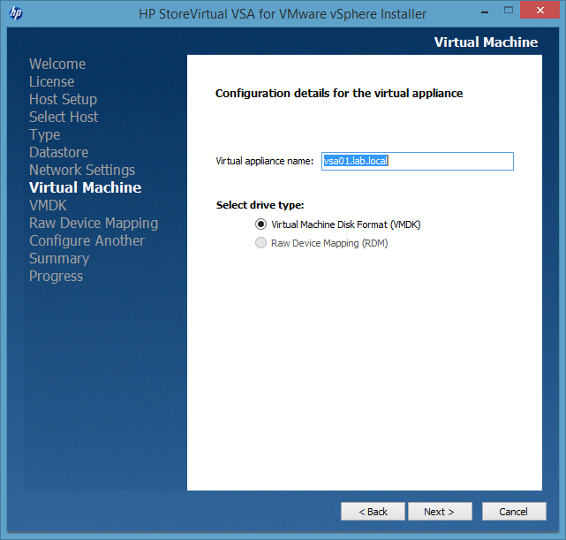Go to Raw Device Mapping sidebar step
Viewport: 566px width, 540px height.
tap(94, 224)
